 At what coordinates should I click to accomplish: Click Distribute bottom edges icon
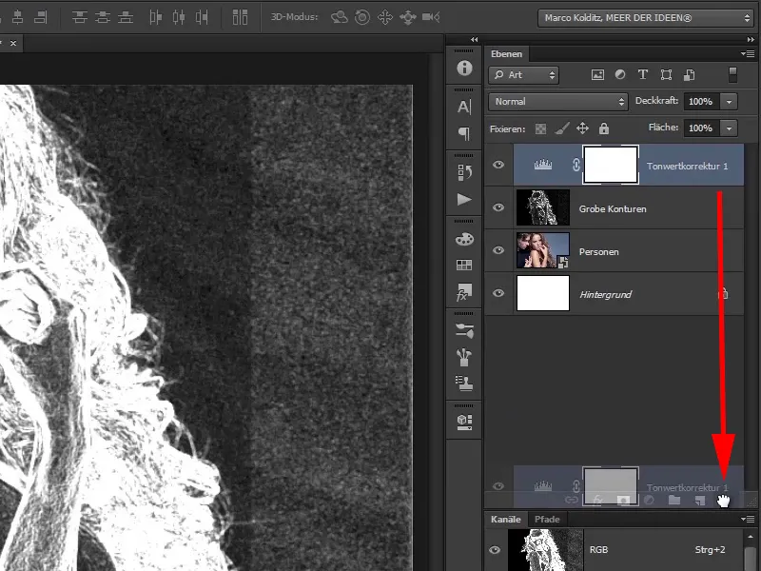point(126,17)
